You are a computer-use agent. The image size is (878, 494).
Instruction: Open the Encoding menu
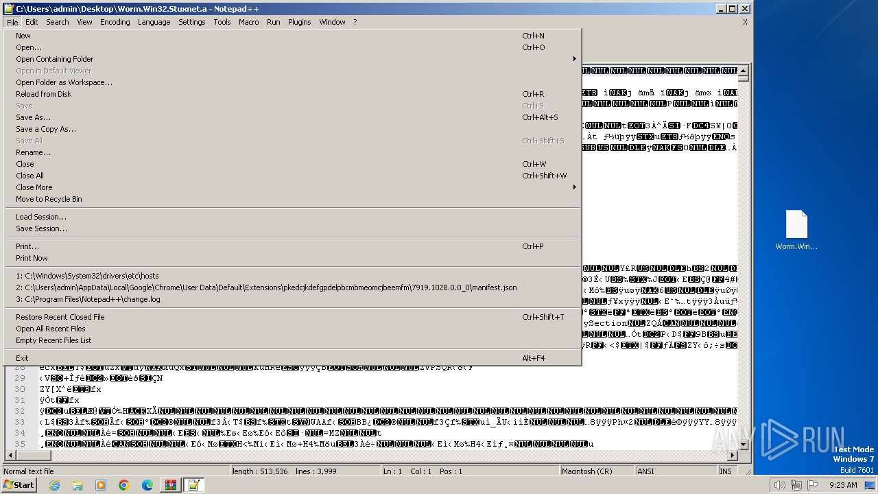115,22
